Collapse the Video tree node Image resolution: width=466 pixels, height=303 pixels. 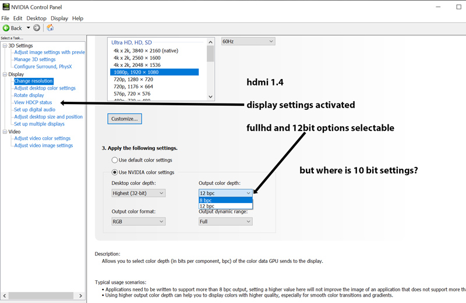point(5,131)
